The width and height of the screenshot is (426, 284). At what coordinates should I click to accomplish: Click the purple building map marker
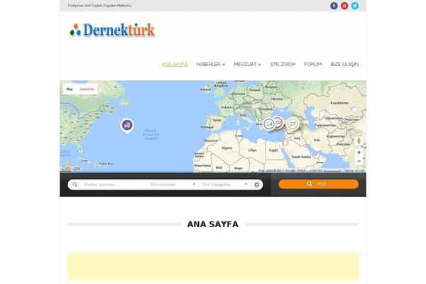[x=127, y=126]
